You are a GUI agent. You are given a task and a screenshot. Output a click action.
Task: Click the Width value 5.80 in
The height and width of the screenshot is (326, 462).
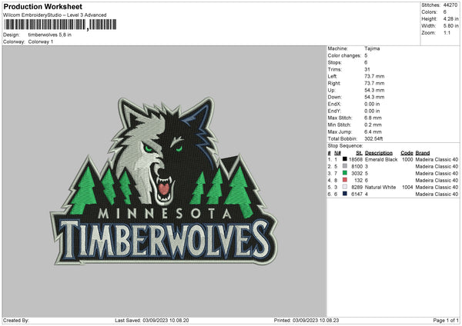[x=450, y=26]
